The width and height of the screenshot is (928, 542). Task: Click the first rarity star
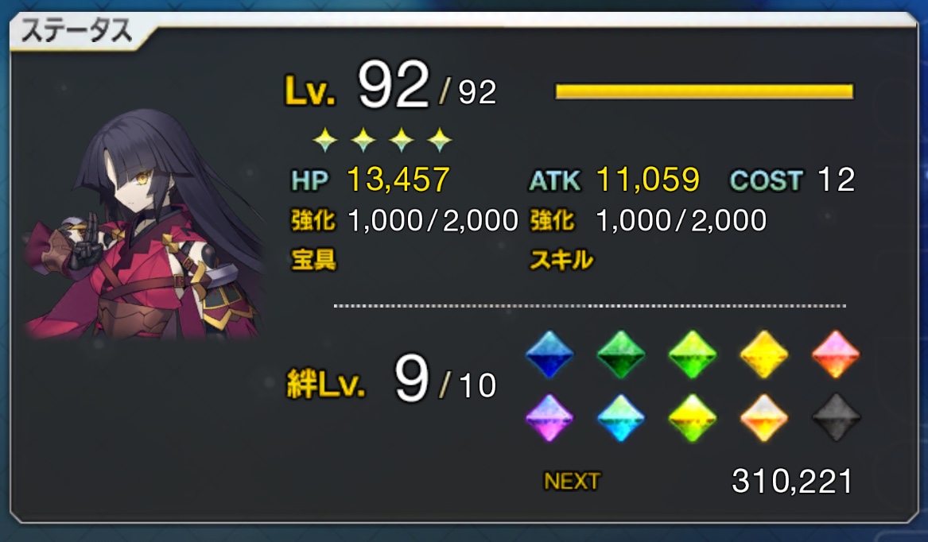point(325,140)
